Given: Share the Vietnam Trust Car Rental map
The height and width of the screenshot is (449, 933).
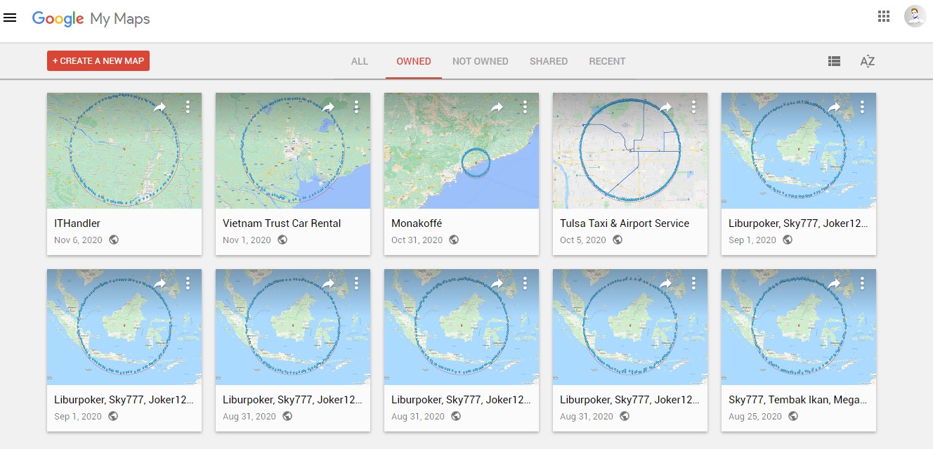Looking at the screenshot, I should (328, 107).
